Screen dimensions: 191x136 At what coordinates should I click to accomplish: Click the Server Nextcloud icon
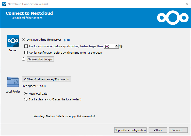[13, 41]
